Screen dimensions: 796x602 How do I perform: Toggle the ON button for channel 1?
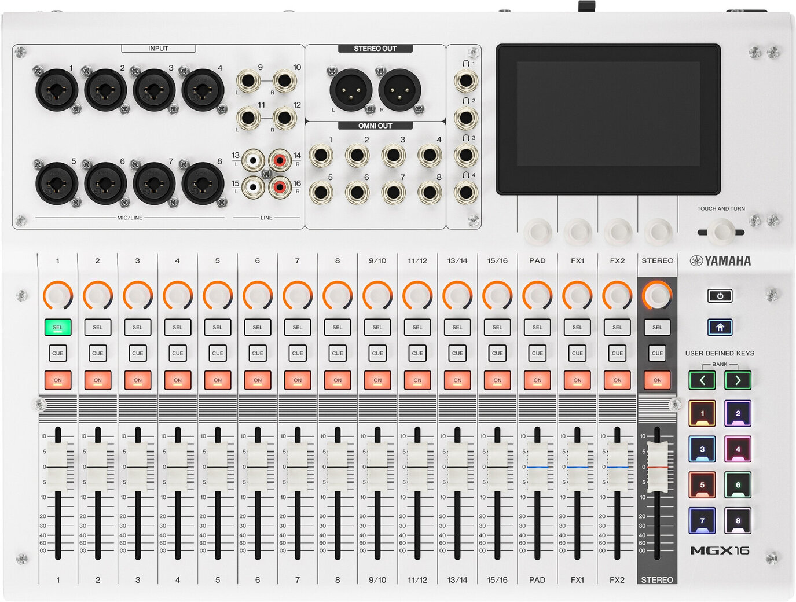point(58,380)
